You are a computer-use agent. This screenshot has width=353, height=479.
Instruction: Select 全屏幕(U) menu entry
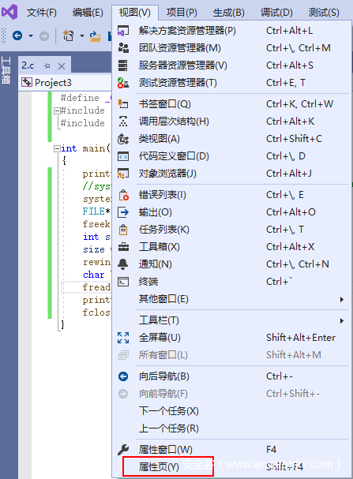pos(231,338)
